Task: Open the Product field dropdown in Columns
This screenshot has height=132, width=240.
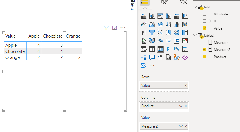Action: tap(181, 106)
